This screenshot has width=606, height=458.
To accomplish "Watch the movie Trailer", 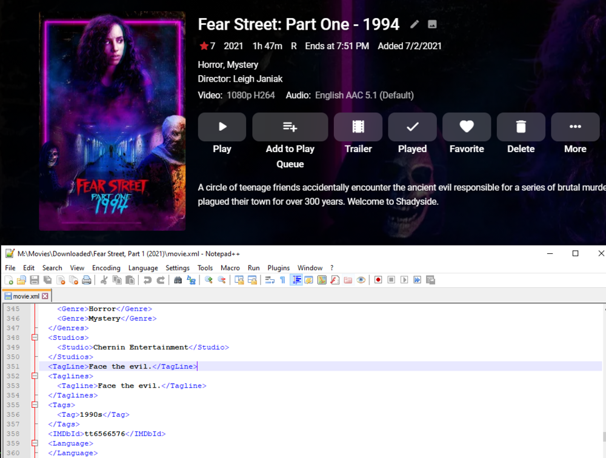I will [x=358, y=127].
